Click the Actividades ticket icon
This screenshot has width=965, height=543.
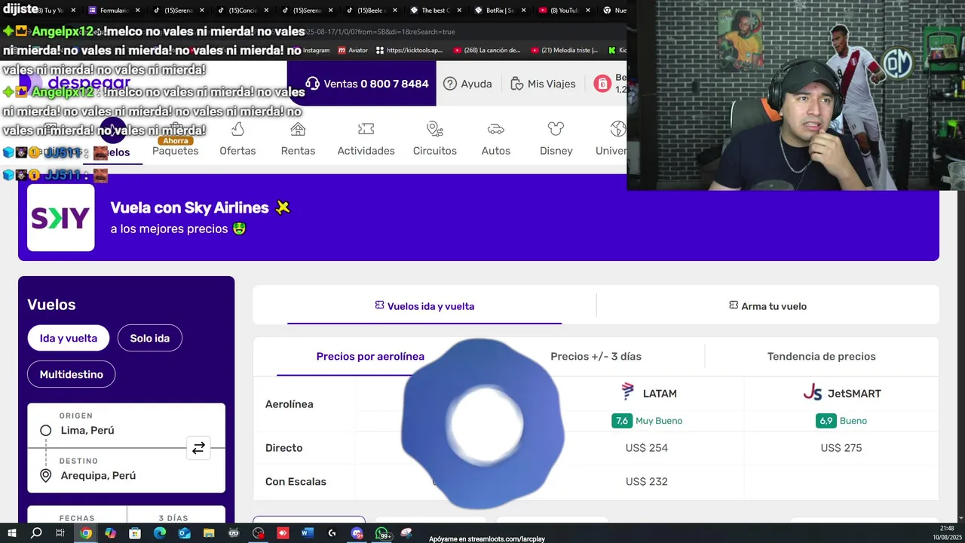[x=366, y=129]
